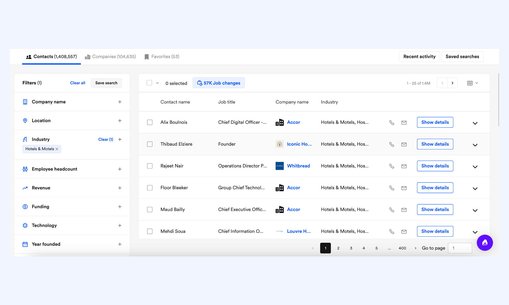The width and height of the screenshot is (509, 305).
Task: Remove the Hotels & Motels filter chip
Action: coord(57,149)
